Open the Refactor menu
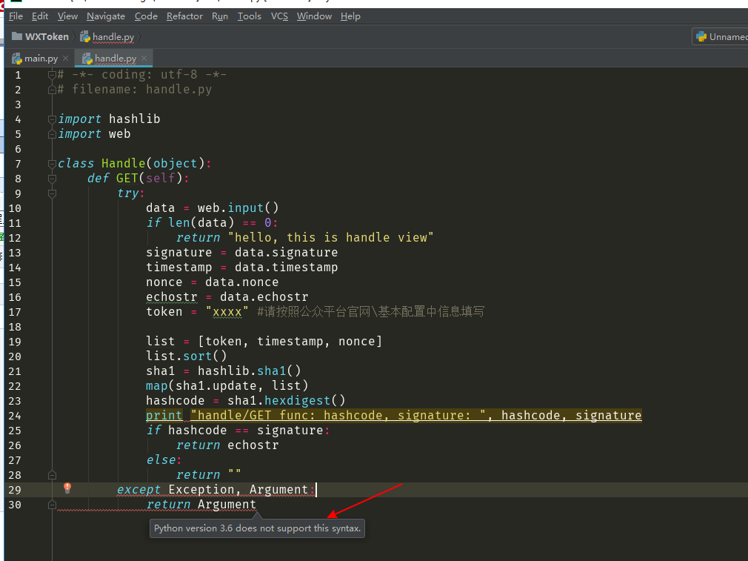The height and width of the screenshot is (561, 748). [184, 16]
